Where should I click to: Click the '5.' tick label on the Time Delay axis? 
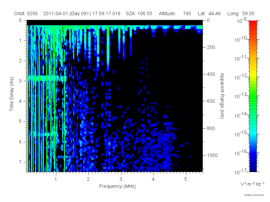(x=21, y=122)
